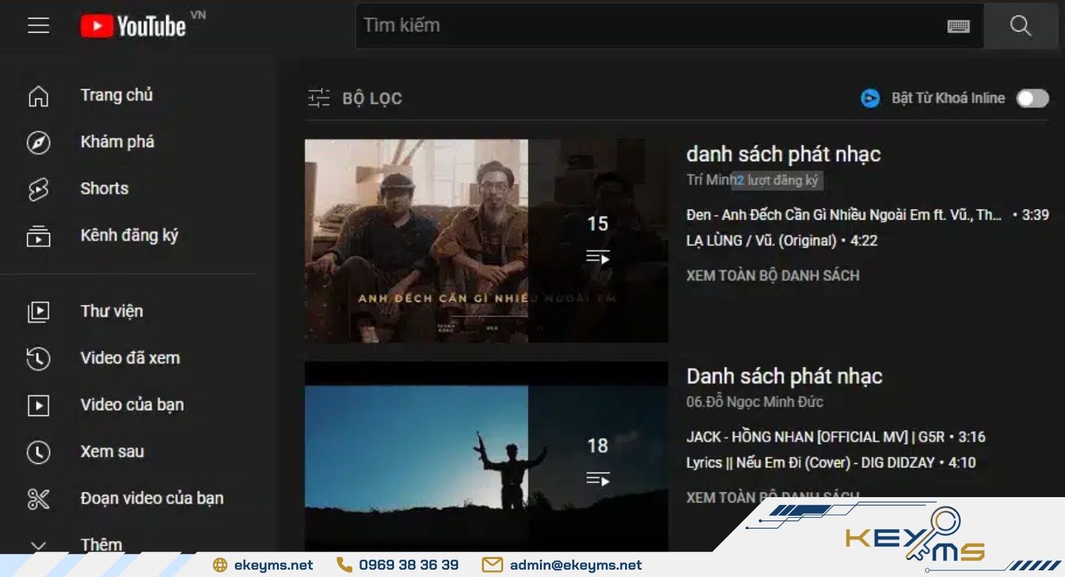
Task: Click the Video đã xem history icon
Action: (x=39, y=358)
